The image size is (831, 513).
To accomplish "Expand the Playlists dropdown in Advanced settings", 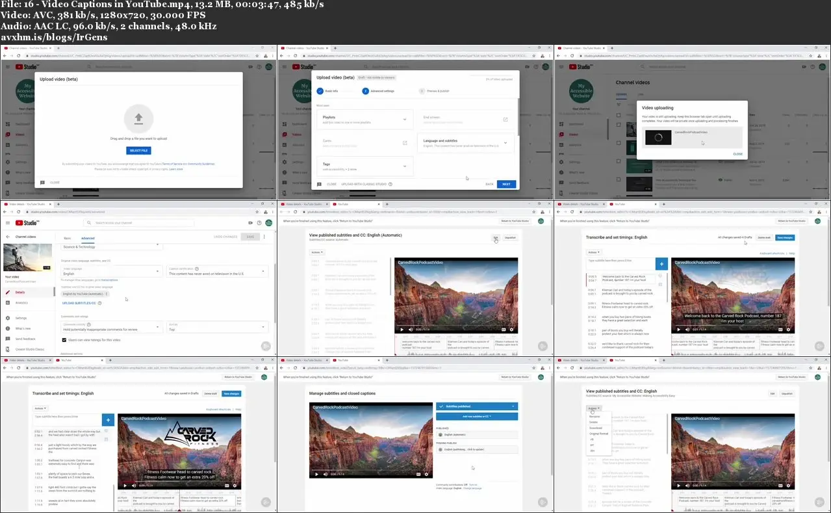I will [x=405, y=119].
